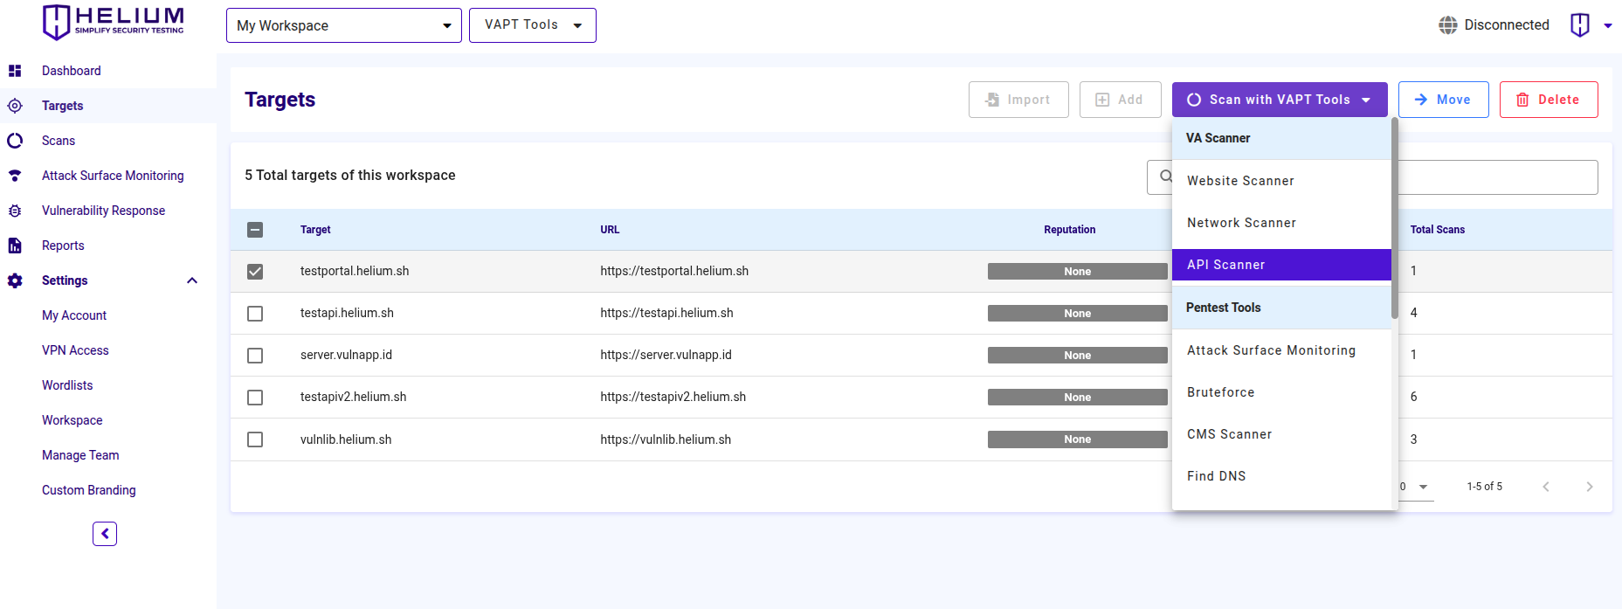
Task: Open Custom Branding settings link
Action: pyautogui.click(x=89, y=490)
